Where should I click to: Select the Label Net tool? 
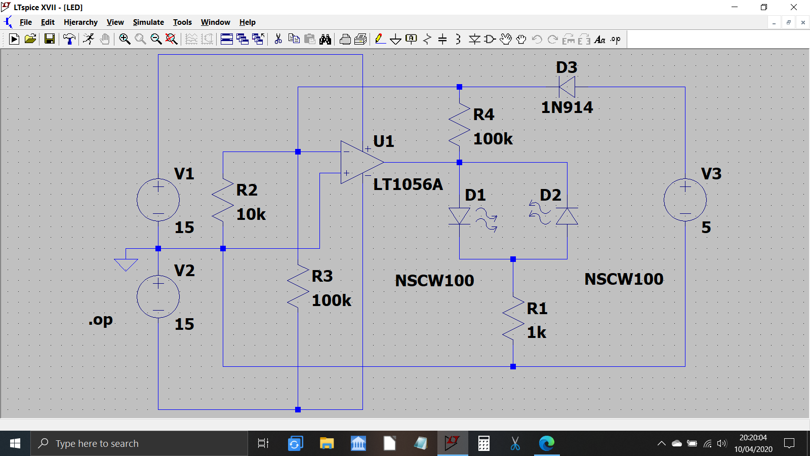click(x=412, y=39)
